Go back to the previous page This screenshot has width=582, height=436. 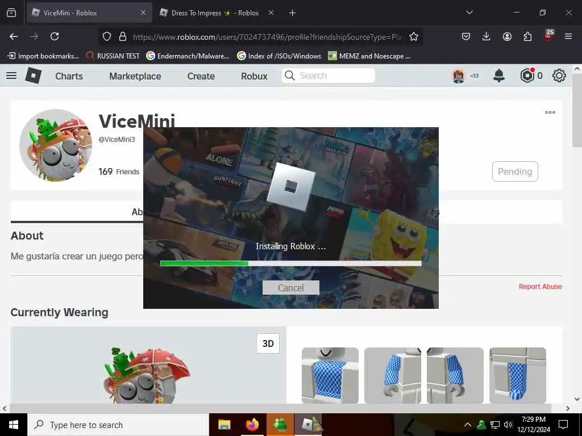pos(14,36)
